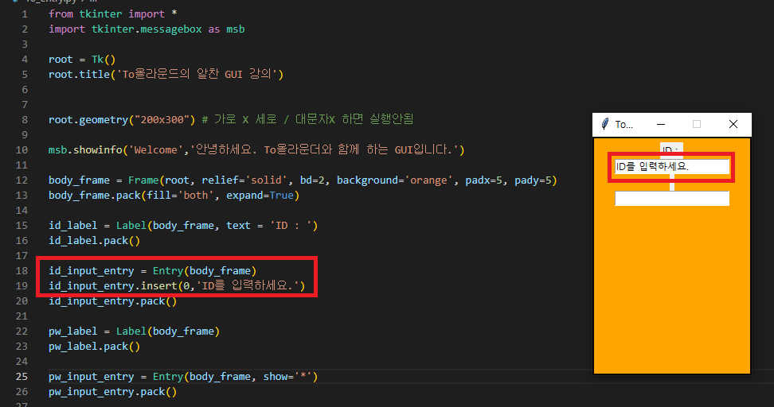Click the 'root = Tk()' code line

pos(82,60)
